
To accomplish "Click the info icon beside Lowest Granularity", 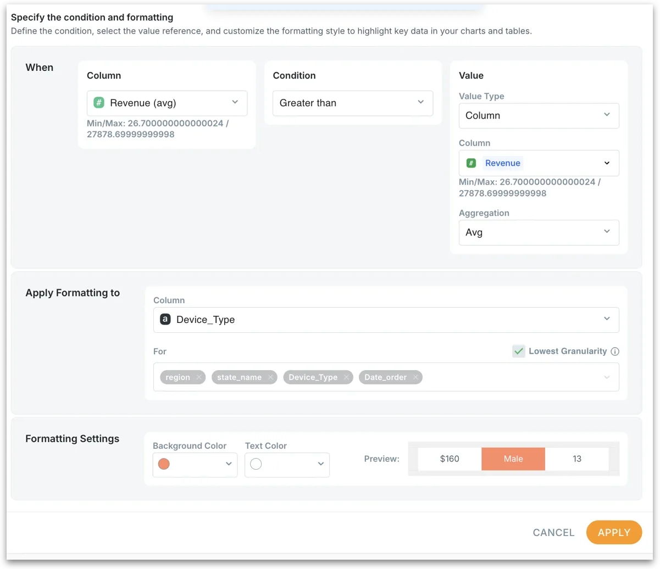I will (x=615, y=352).
